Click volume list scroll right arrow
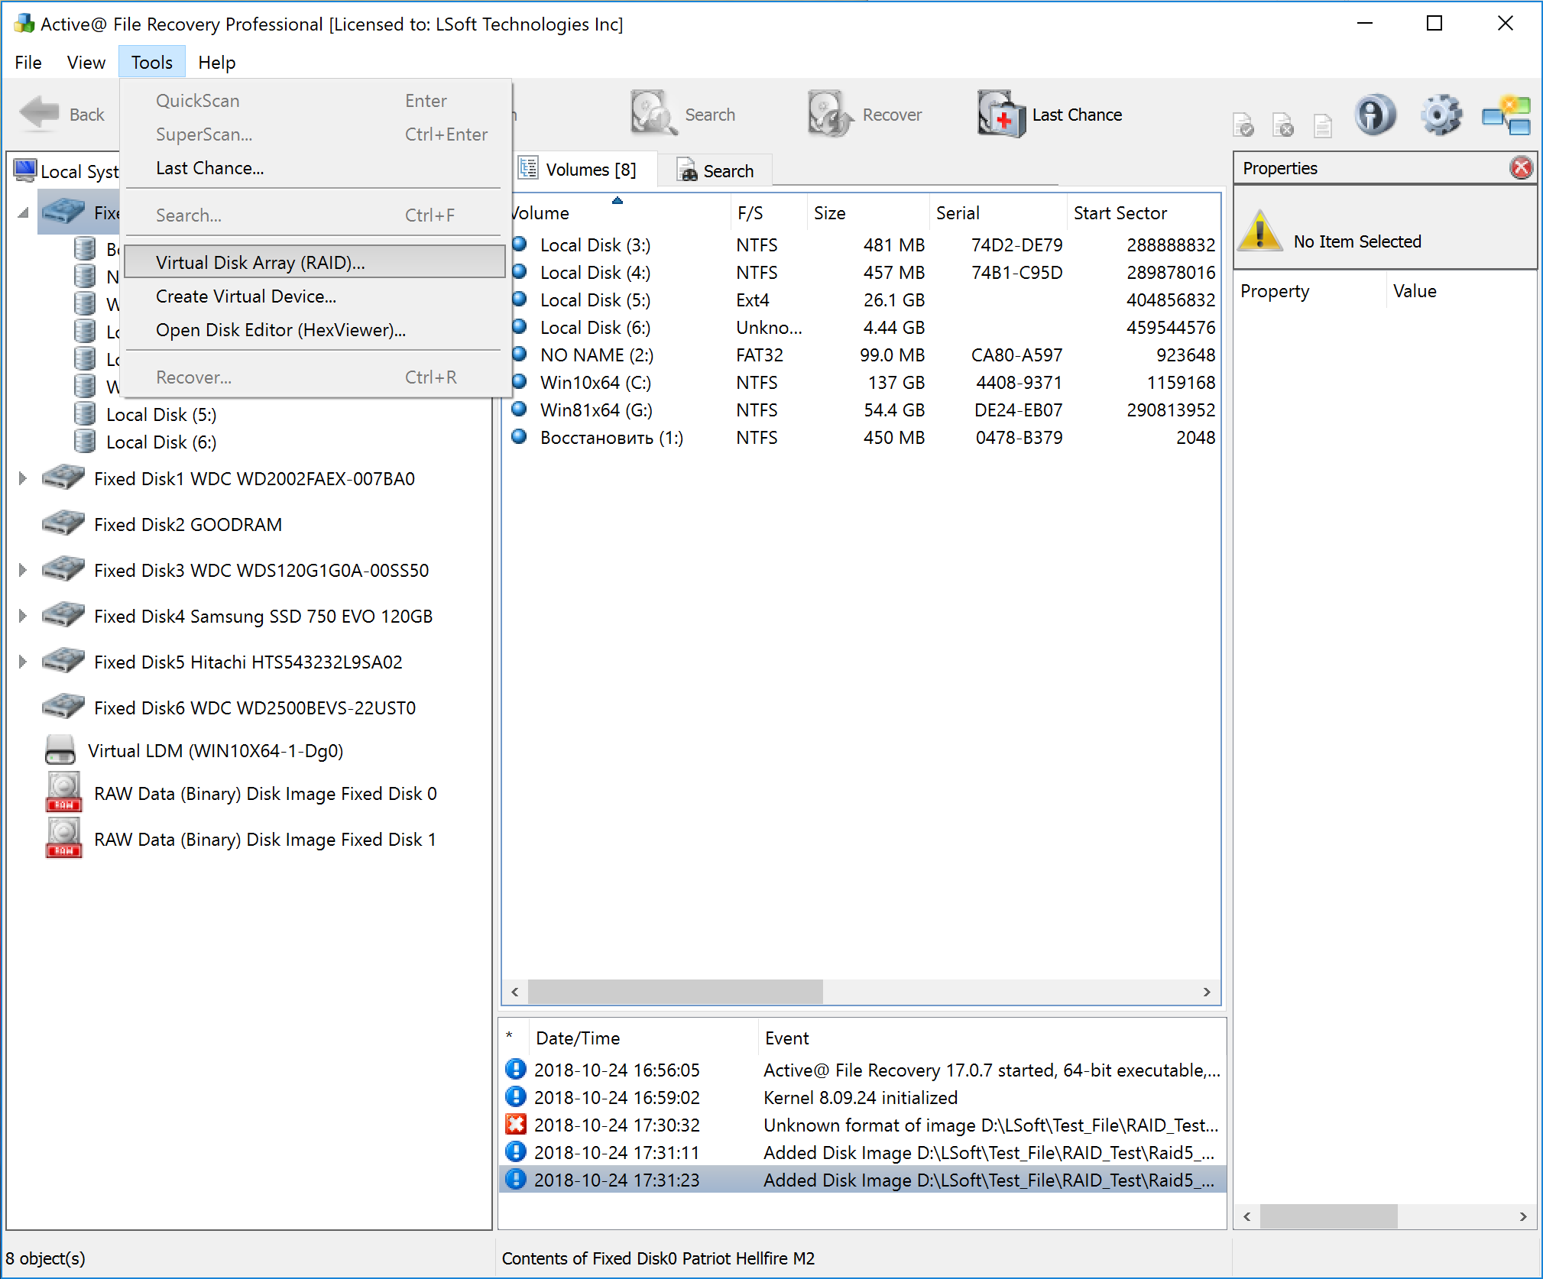1543x1279 pixels. click(1207, 992)
